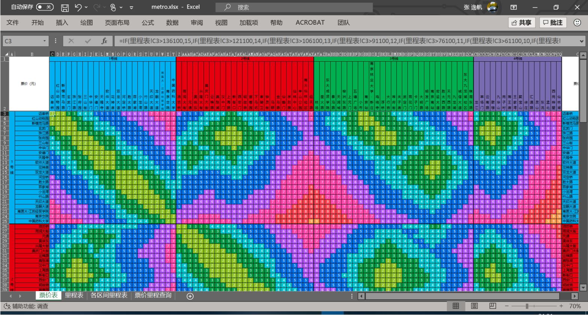Switch to Normal view in status bar

pos(456,306)
